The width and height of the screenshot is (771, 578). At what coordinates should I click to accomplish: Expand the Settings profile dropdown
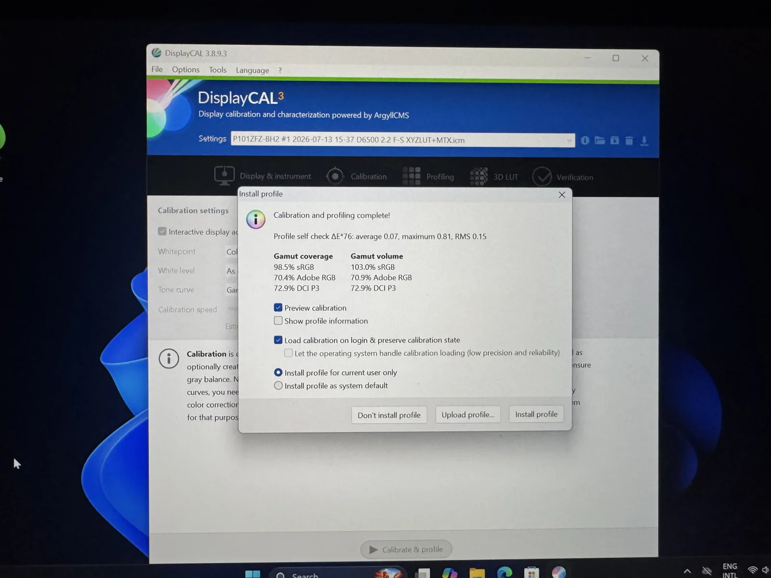tap(569, 140)
